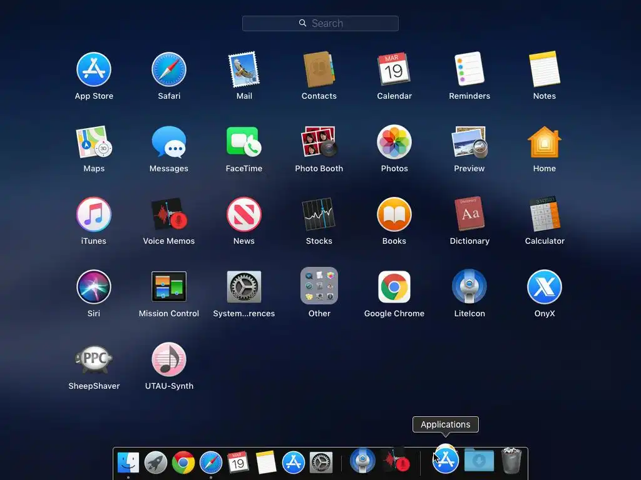Screen dimensions: 641x480
Task: Open the Books app
Action: tap(394, 214)
